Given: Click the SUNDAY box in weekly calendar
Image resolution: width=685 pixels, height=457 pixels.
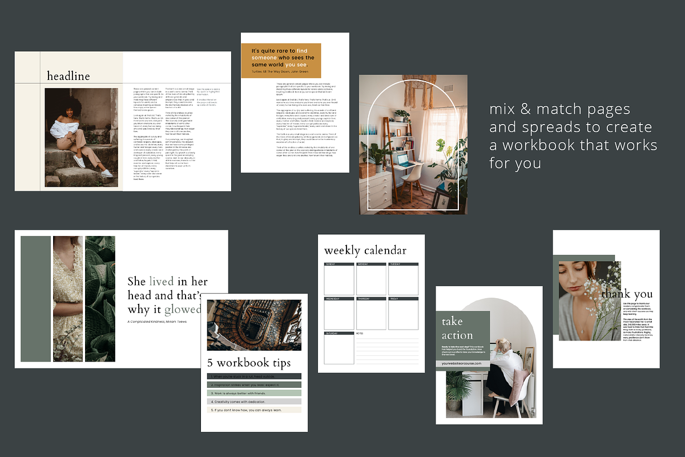Looking at the screenshot, I should pyautogui.click(x=339, y=279).
